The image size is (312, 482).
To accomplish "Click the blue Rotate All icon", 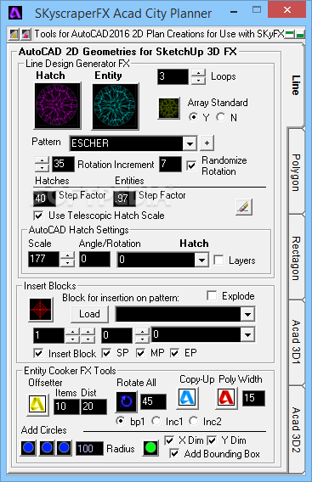I will pos(127,401).
